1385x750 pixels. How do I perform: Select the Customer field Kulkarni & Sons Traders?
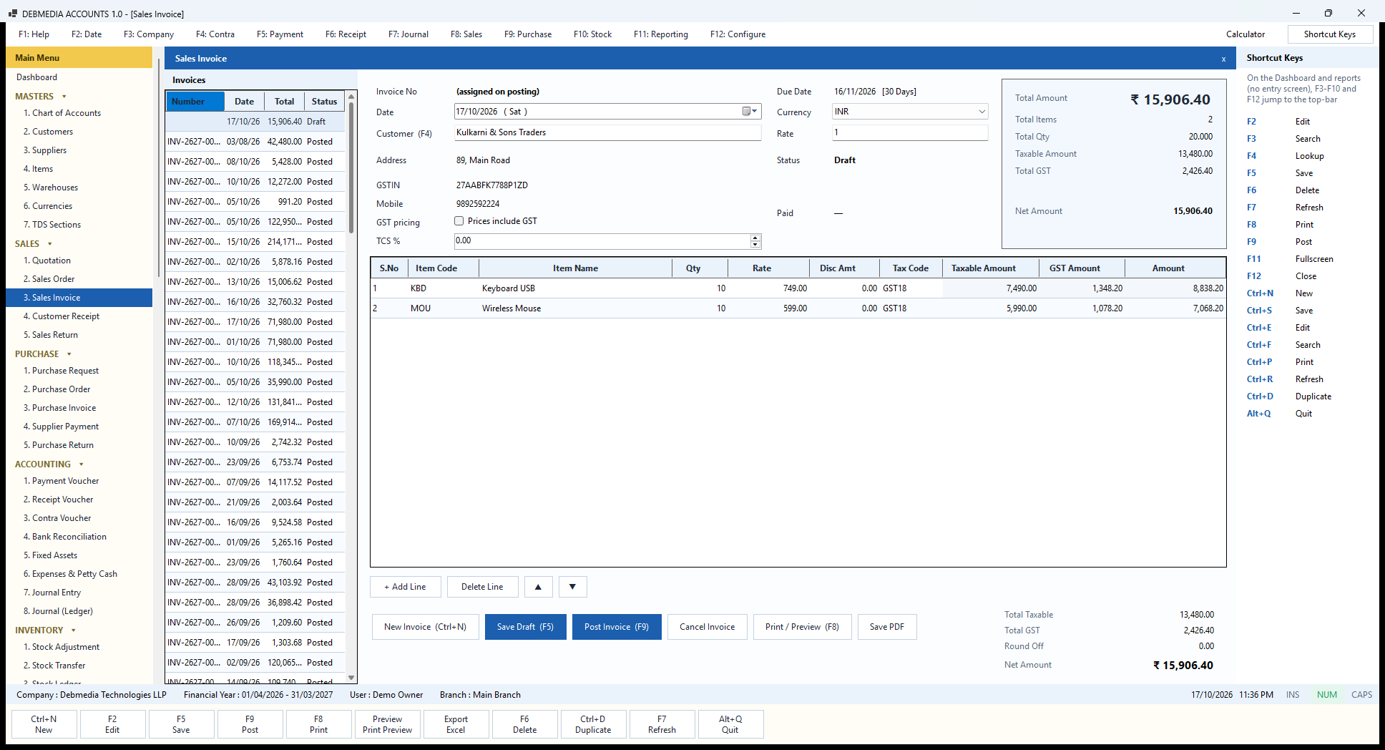(607, 132)
